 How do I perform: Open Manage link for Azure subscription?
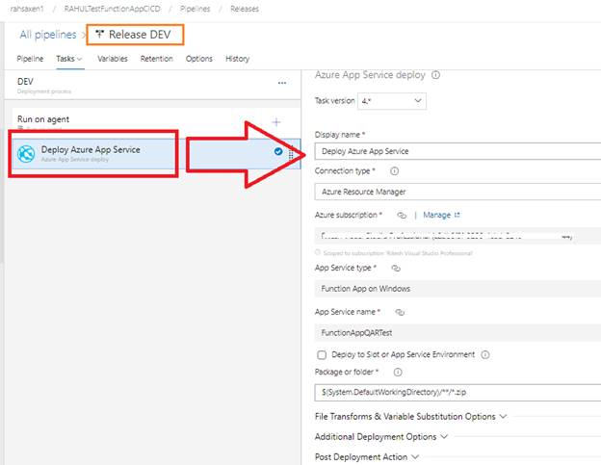pyautogui.click(x=441, y=215)
